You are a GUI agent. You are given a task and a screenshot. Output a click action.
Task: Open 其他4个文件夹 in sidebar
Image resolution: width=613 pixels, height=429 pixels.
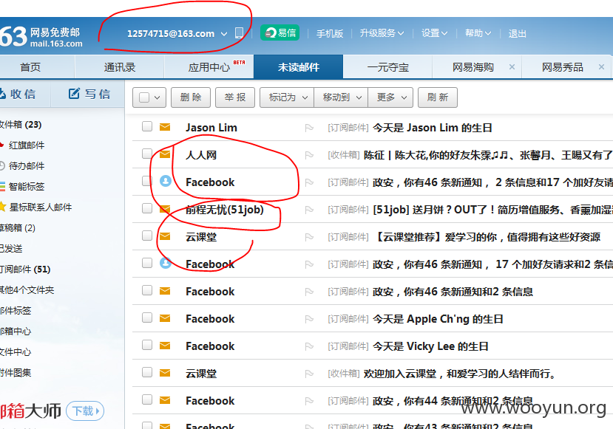(x=27, y=289)
